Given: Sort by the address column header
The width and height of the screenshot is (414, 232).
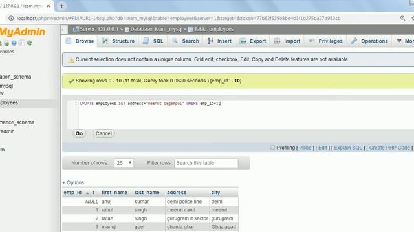Looking at the screenshot, I should coord(177,193).
